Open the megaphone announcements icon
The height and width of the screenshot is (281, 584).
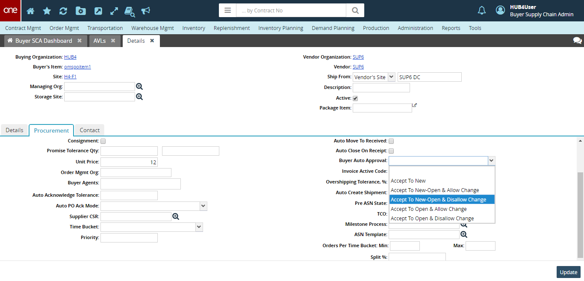click(146, 11)
